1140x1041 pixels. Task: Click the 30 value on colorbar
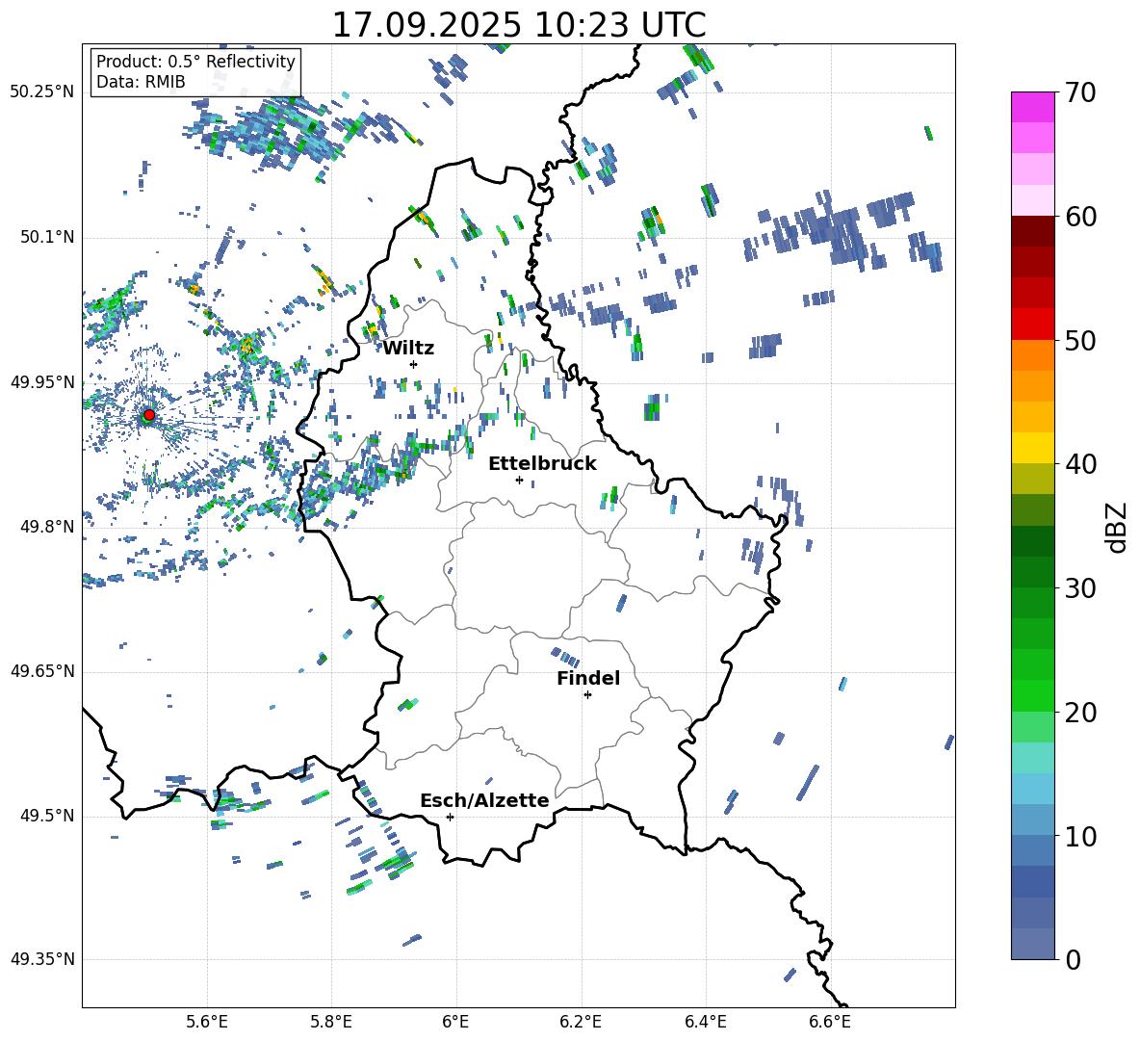point(1080,588)
